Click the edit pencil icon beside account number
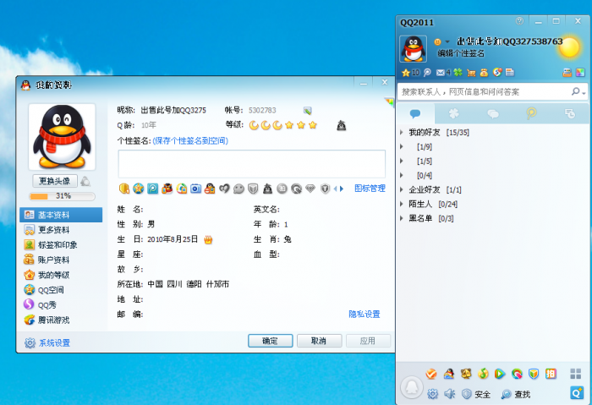Screen dimensions: 592x405 [x=307, y=111]
